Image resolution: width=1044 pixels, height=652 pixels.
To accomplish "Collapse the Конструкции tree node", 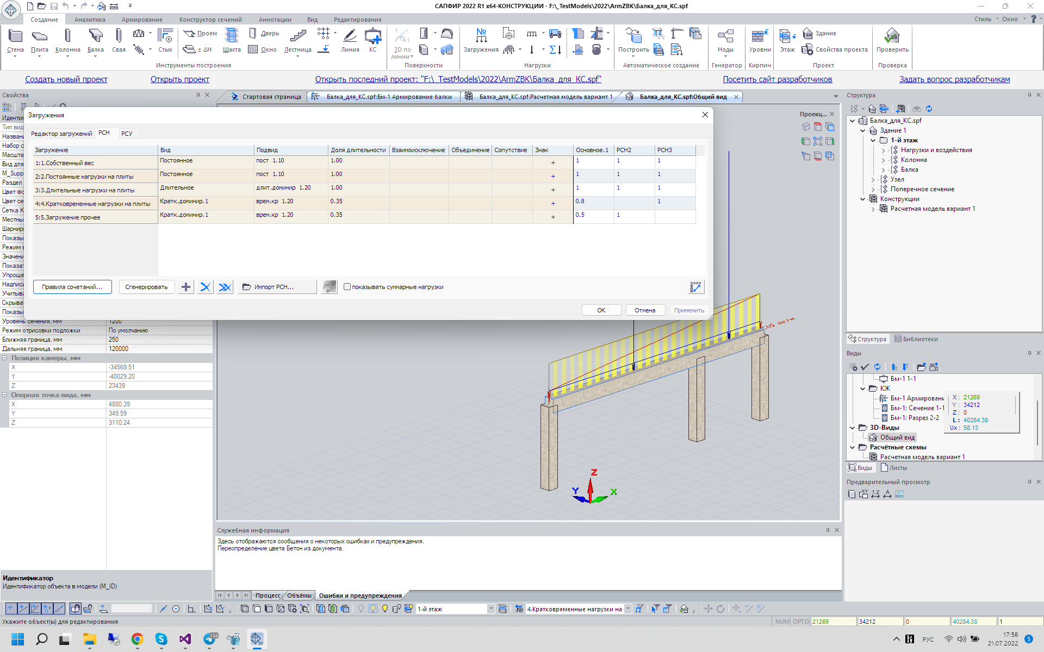I will pyautogui.click(x=863, y=199).
